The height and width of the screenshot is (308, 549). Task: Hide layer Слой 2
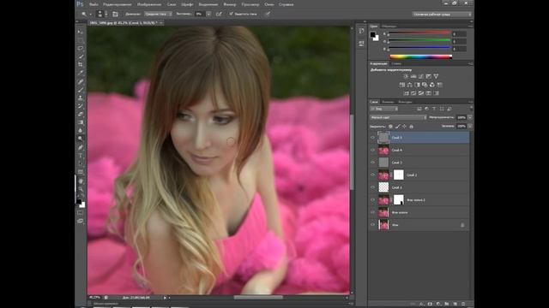(372, 175)
